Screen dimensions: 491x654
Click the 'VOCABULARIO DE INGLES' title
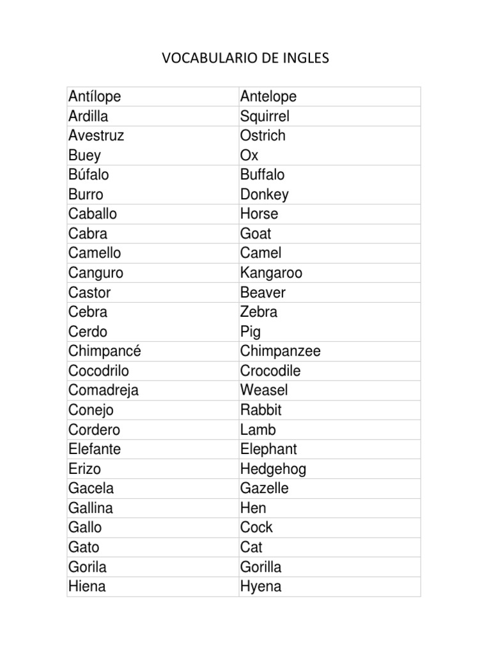click(x=245, y=59)
